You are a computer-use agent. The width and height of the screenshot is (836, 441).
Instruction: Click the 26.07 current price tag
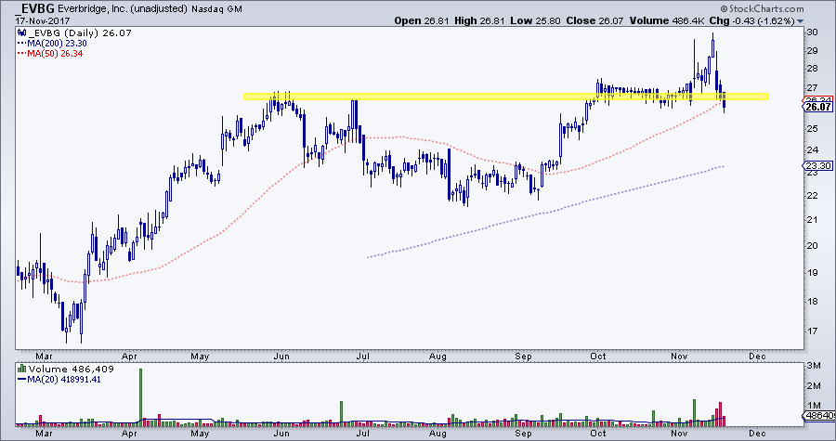pyautogui.click(x=816, y=107)
